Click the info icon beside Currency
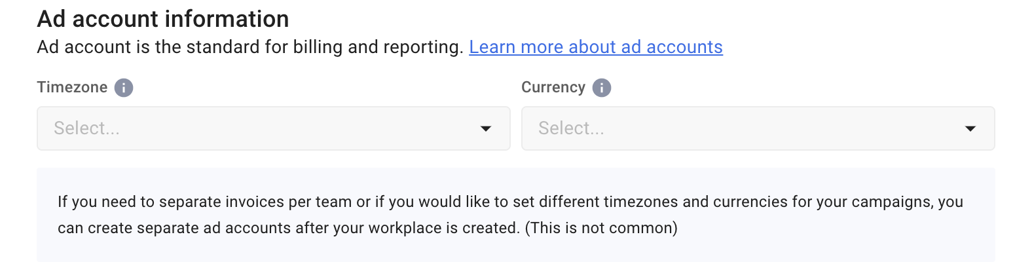This screenshot has width=1015, height=279. pos(601,88)
